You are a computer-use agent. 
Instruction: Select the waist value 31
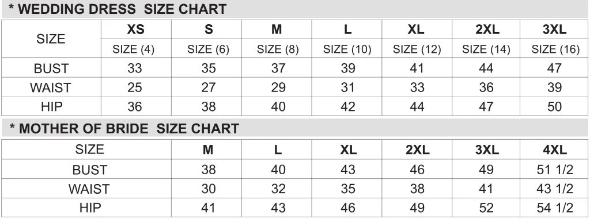(347, 87)
